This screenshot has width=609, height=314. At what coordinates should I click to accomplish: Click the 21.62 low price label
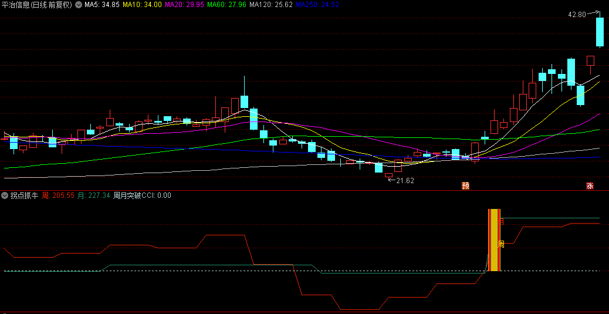(405, 180)
